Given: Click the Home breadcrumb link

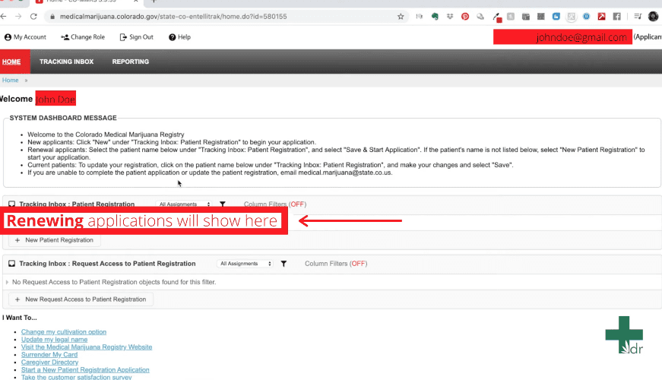Looking at the screenshot, I should coord(10,81).
